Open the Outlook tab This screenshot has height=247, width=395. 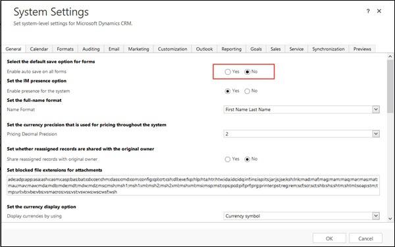204,49
